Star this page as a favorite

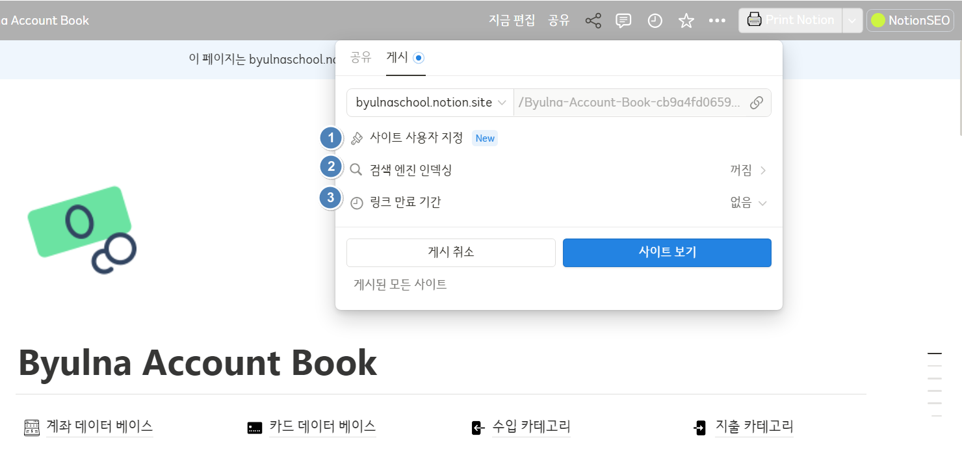click(686, 20)
